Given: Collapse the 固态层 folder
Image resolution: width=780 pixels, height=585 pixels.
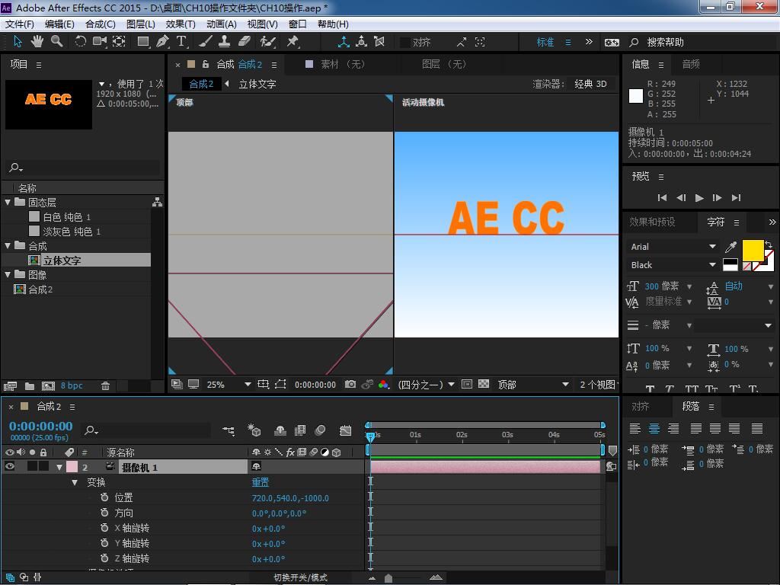Looking at the screenshot, I should coord(8,202).
